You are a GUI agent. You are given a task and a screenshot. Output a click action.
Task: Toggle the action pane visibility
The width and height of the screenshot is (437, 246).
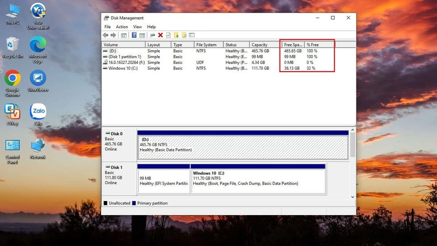142,35
